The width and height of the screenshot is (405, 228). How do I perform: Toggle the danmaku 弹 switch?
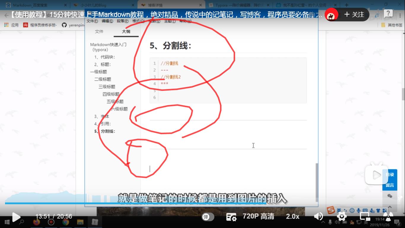[x=208, y=217]
